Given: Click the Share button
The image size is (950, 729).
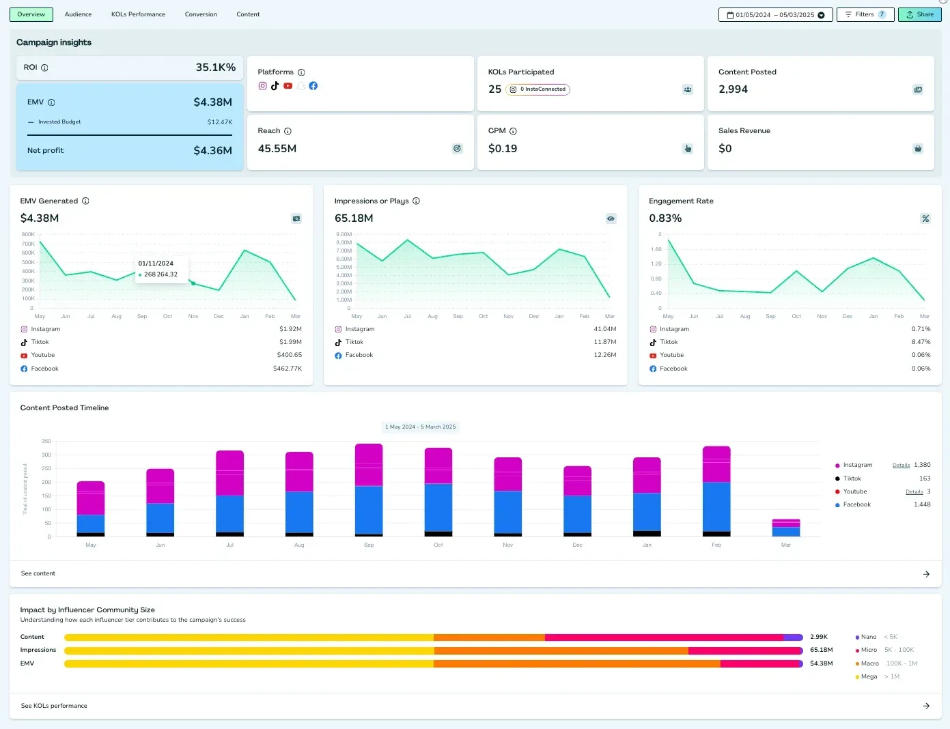Looking at the screenshot, I should (x=920, y=14).
